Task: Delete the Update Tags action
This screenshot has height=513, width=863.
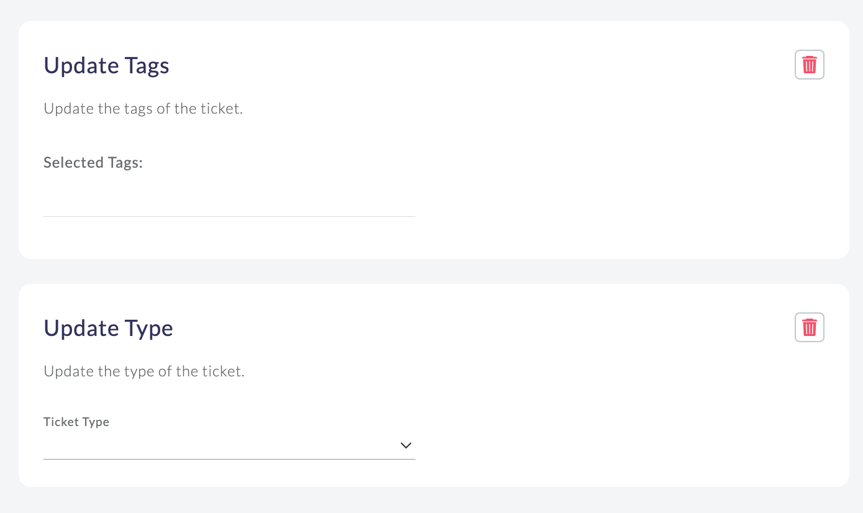Action: (809, 65)
